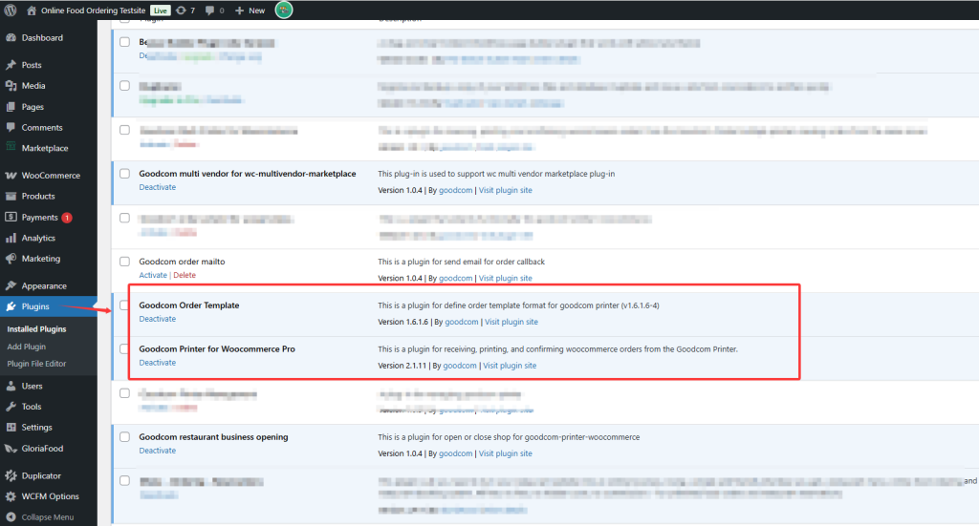Open the user avatar in admin bar
Screen dimensions: 979x526
283,10
